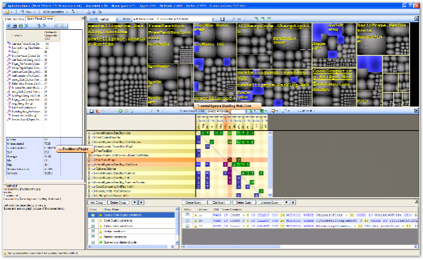The height and width of the screenshot is (260, 423).
Task: Expand the FreeTextBox row in dependency matrix
Action: click(x=89, y=151)
